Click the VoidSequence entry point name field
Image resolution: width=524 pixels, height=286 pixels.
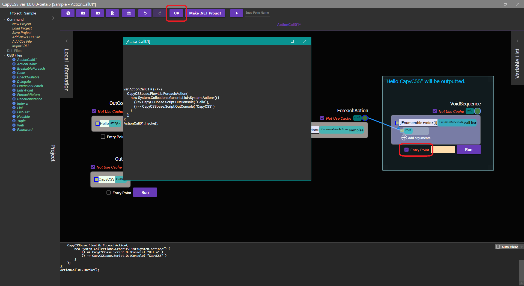443,150
